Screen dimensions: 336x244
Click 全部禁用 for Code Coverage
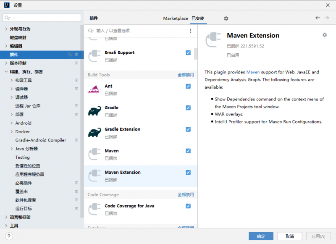186,194
